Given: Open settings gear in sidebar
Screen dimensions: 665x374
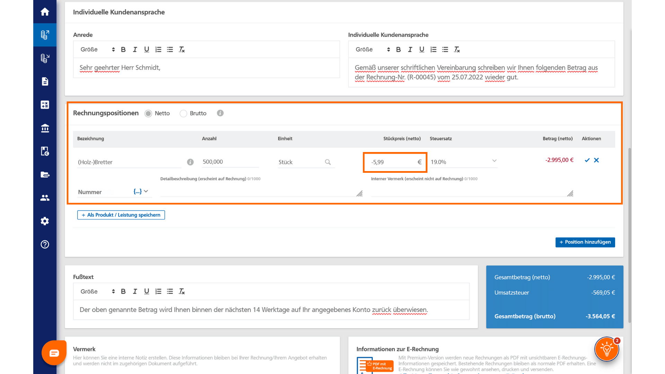Looking at the screenshot, I should pyautogui.click(x=45, y=221).
